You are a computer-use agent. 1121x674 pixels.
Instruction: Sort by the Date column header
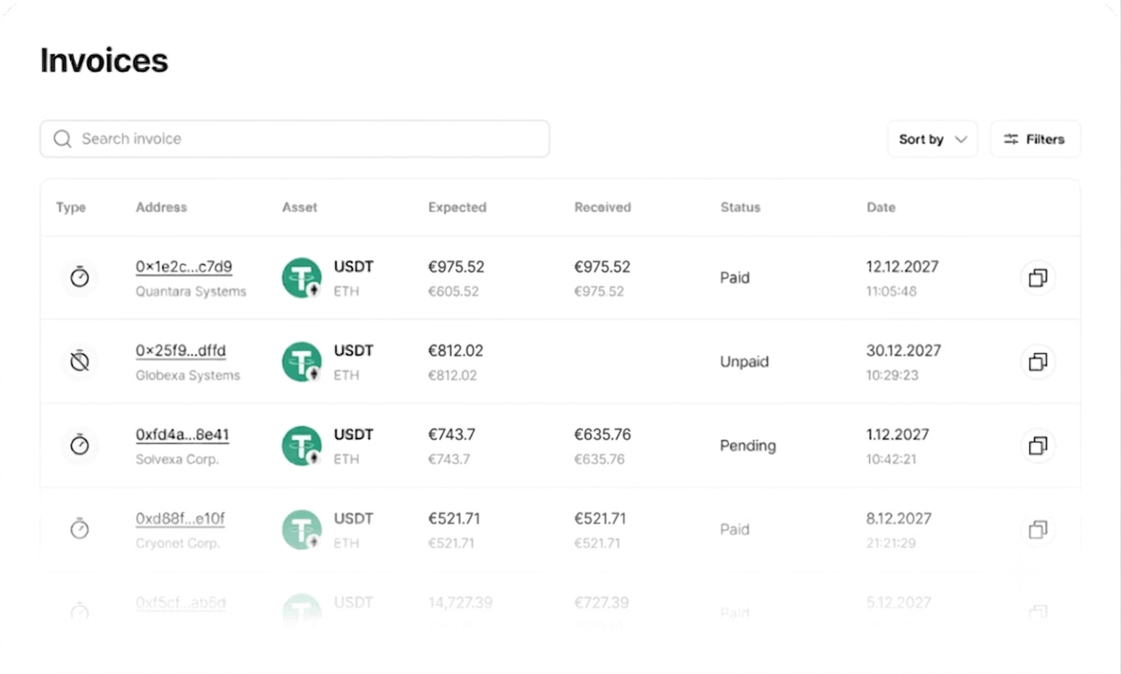pyautogui.click(x=881, y=207)
